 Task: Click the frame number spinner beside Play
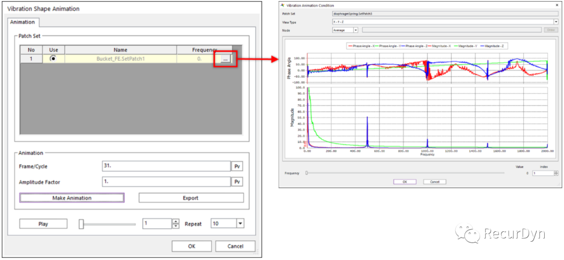click(175, 223)
